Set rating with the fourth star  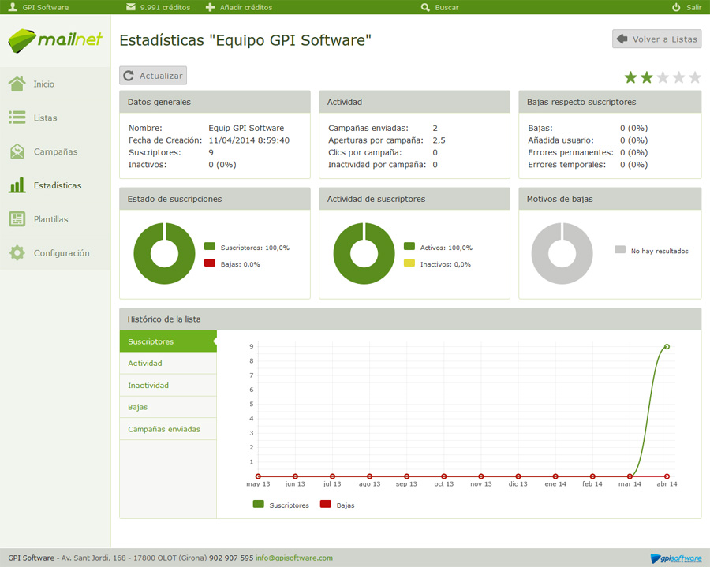pyautogui.click(x=678, y=77)
